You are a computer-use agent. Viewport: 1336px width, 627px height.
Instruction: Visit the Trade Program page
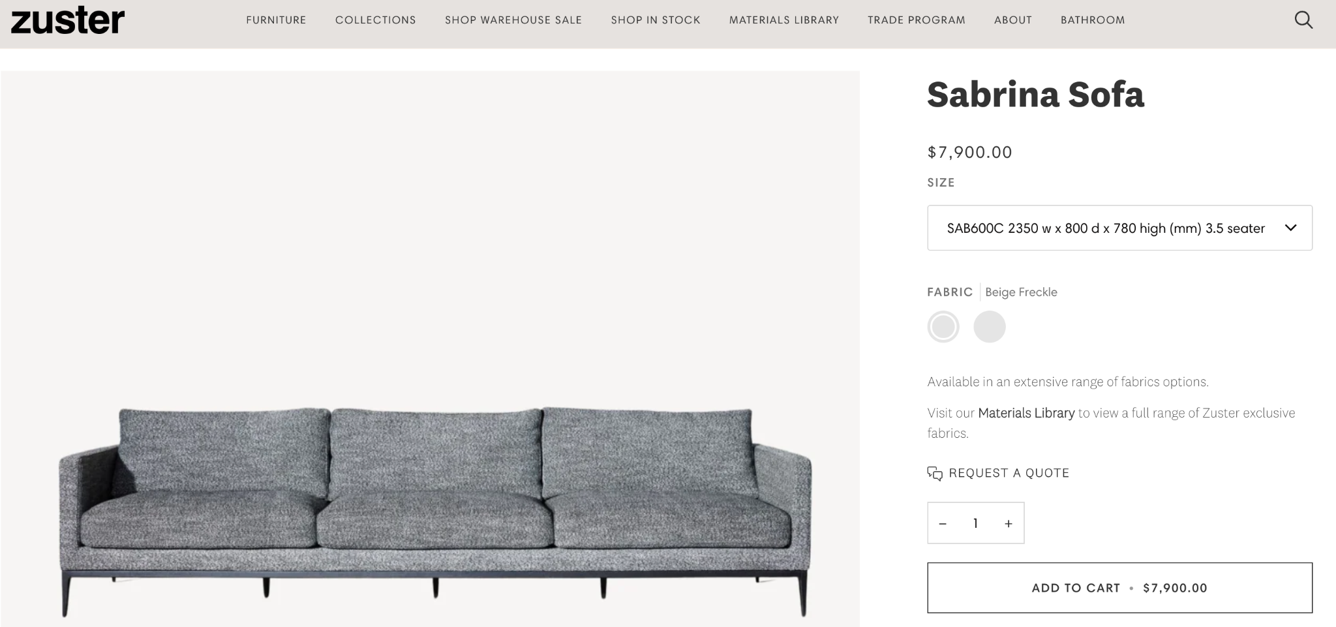[917, 20]
